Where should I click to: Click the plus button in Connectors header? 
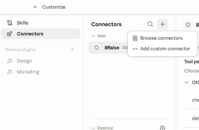pyautogui.click(x=163, y=24)
